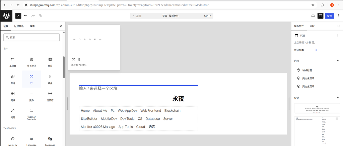Insert the 间隔 spacer block
This screenshot has height=146, width=343.
tap(13, 114)
